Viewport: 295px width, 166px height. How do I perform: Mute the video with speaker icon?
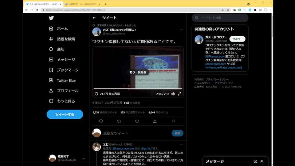(x=173, y=94)
